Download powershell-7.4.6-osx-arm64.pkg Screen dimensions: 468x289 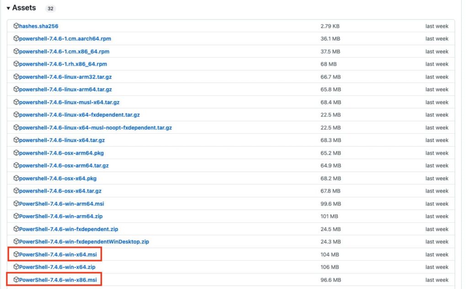tap(62, 153)
